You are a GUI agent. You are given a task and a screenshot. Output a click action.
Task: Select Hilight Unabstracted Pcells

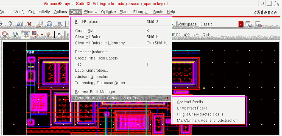tap(209, 114)
